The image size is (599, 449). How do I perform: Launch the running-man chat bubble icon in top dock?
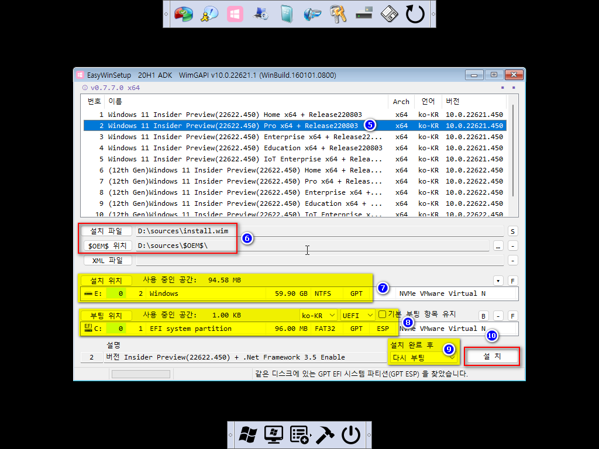(209, 14)
